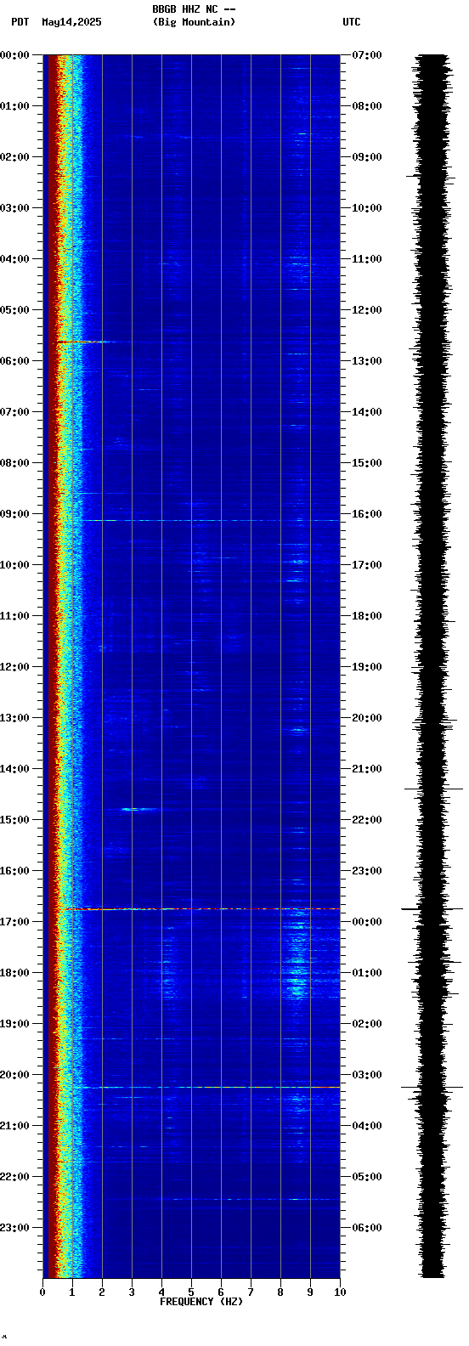Select the 0 tick on frequency axis
The width and height of the screenshot is (469, 1346).
tap(42, 1292)
